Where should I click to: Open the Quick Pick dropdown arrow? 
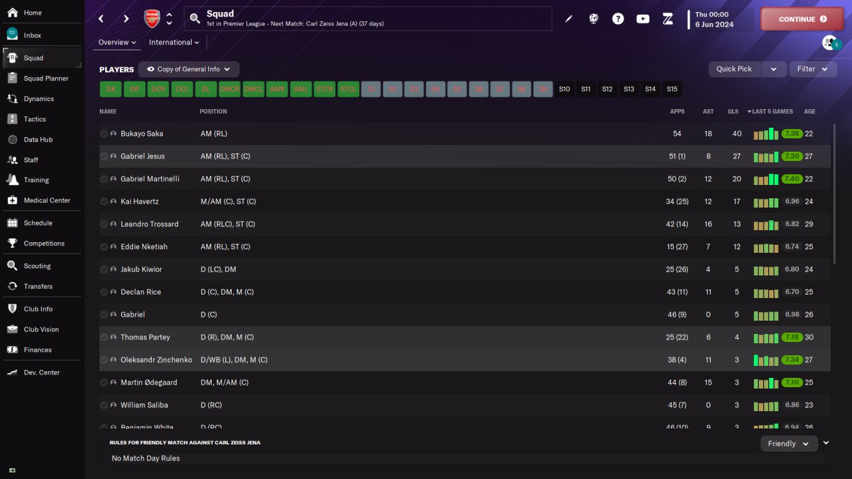tap(773, 69)
